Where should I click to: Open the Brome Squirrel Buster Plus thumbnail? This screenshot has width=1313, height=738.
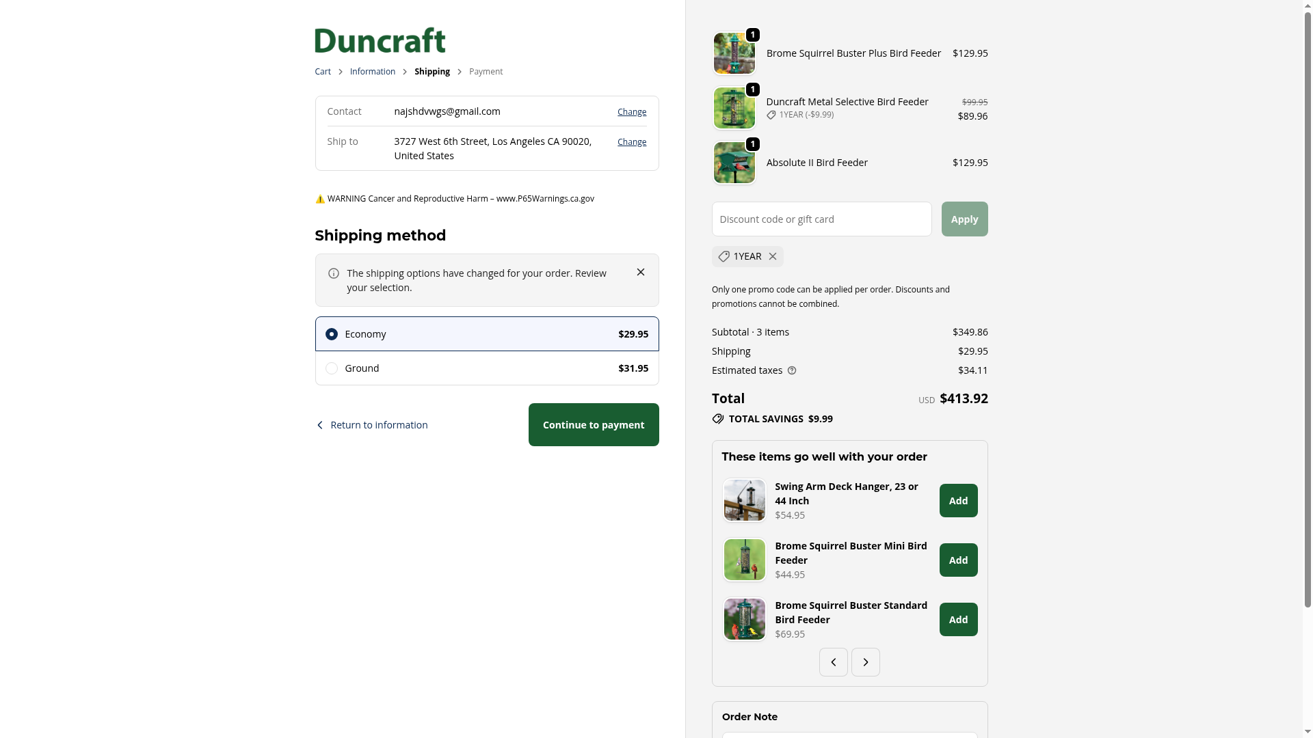(x=734, y=53)
